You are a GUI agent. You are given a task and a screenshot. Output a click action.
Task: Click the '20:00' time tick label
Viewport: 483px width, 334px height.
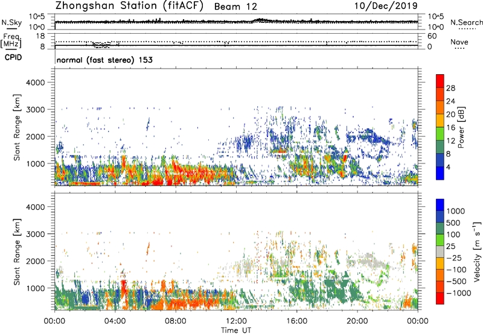357,321
